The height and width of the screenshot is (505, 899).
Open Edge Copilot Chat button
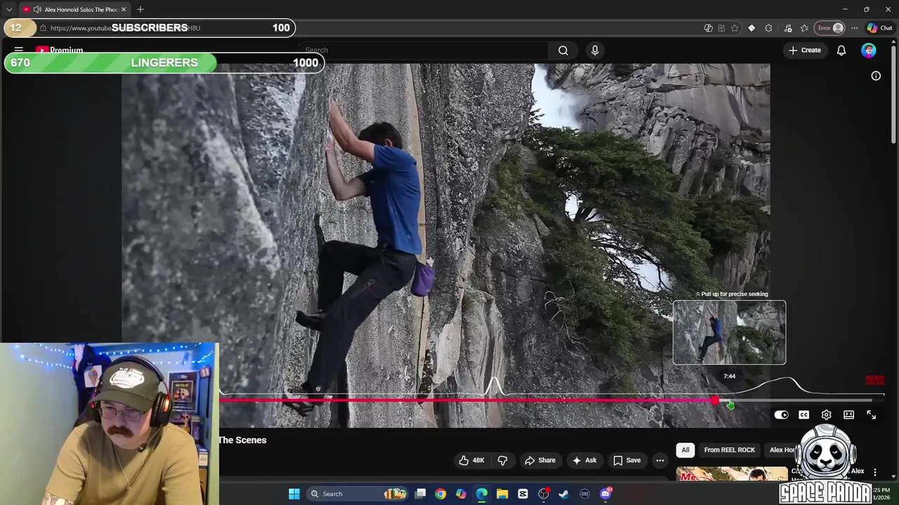[879, 28]
